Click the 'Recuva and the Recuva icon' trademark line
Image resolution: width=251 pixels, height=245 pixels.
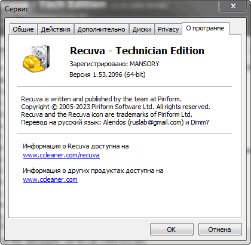(106, 114)
